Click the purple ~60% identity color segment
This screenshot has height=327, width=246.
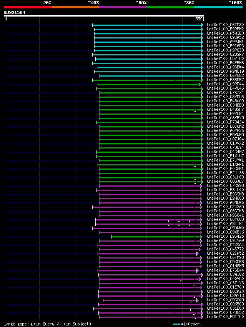pyautogui.click(x=123, y=7)
